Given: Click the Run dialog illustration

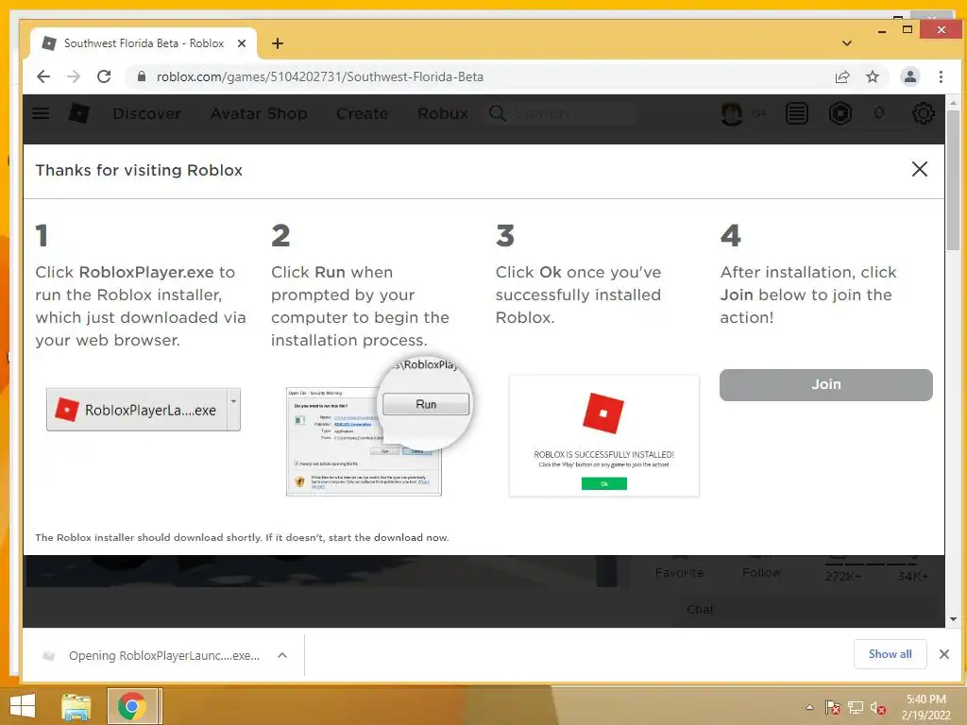Looking at the screenshot, I should coord(379,428).
